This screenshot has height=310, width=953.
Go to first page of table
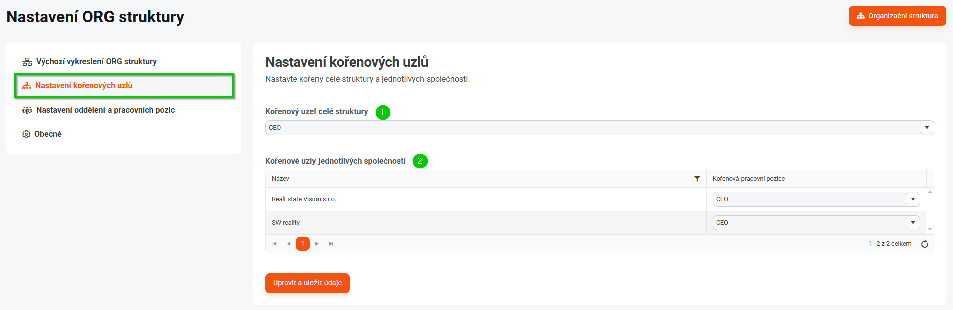[x=274, y=244]
